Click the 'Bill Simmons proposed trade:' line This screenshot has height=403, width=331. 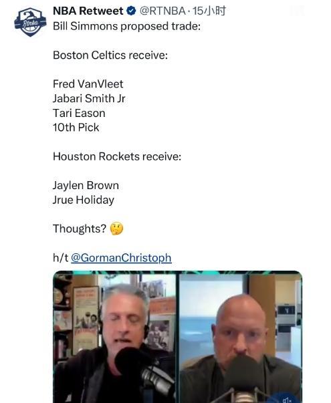[126, 26]
